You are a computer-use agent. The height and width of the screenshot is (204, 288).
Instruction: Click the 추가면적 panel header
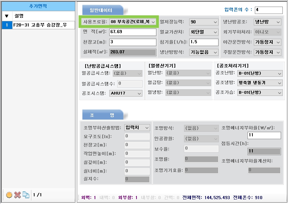38,6
